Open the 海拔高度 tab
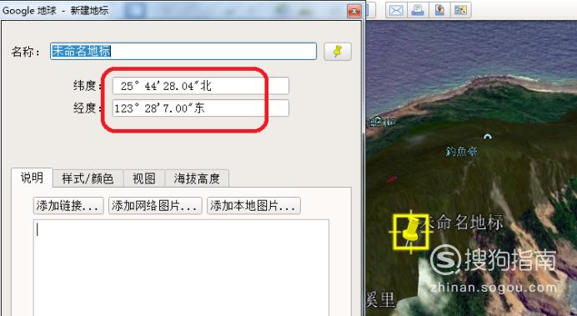Screen dimensions: 577x316 pos(197,178)
